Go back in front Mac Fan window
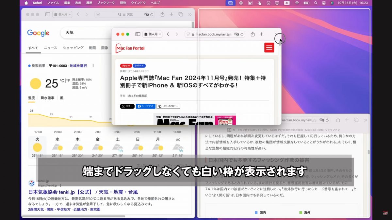392x220 pixels. [x=168, y=34]
